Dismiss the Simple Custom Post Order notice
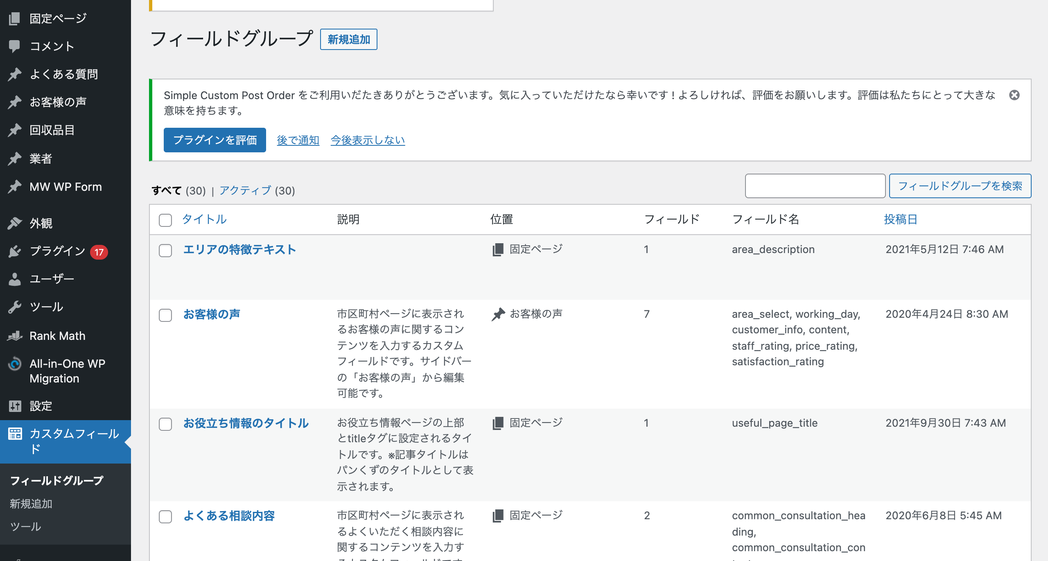 [1014, 95]
